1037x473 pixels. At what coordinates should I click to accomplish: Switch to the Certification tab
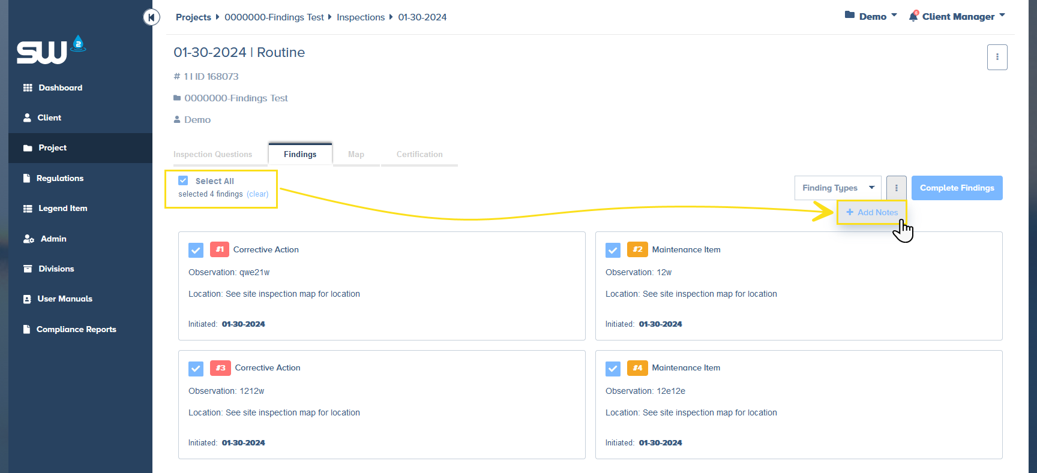tap(419, 155)
